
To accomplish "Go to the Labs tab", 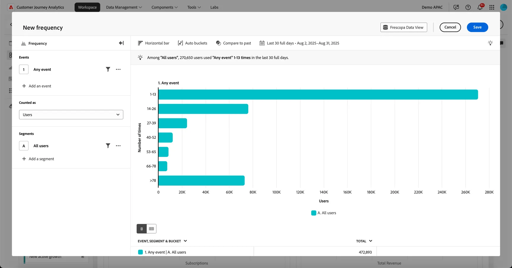I will (x=214, y=7).
